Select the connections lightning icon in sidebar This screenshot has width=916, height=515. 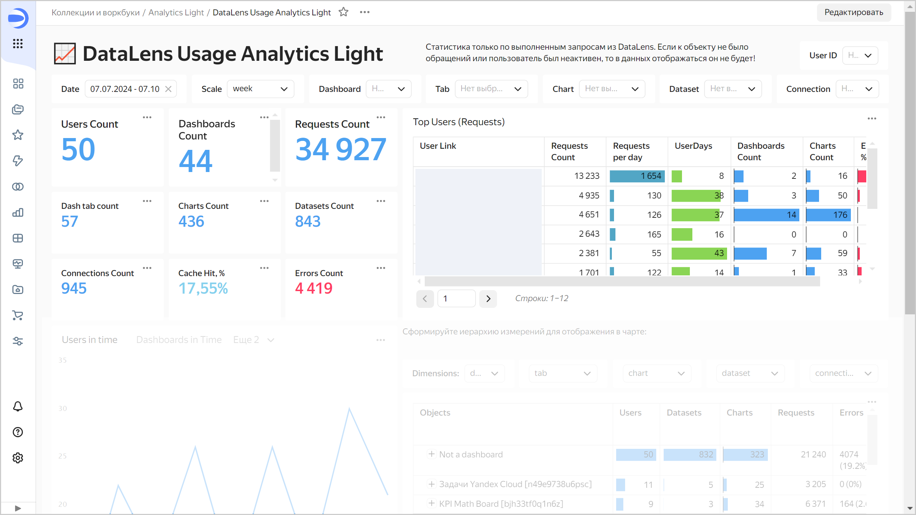pyautogui.click(x=18, y=161)
